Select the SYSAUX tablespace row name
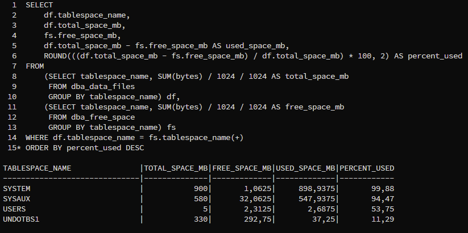Viewport: 468px width, 233px height. click(x=16, y=199)
